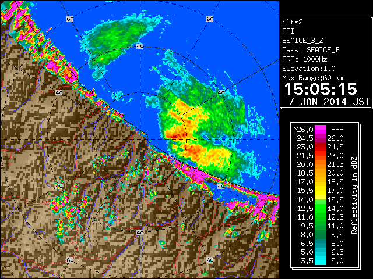The image size is (373, 279).
Task: Click the 'Max Range:60 km' text
Action: [312, 78]
